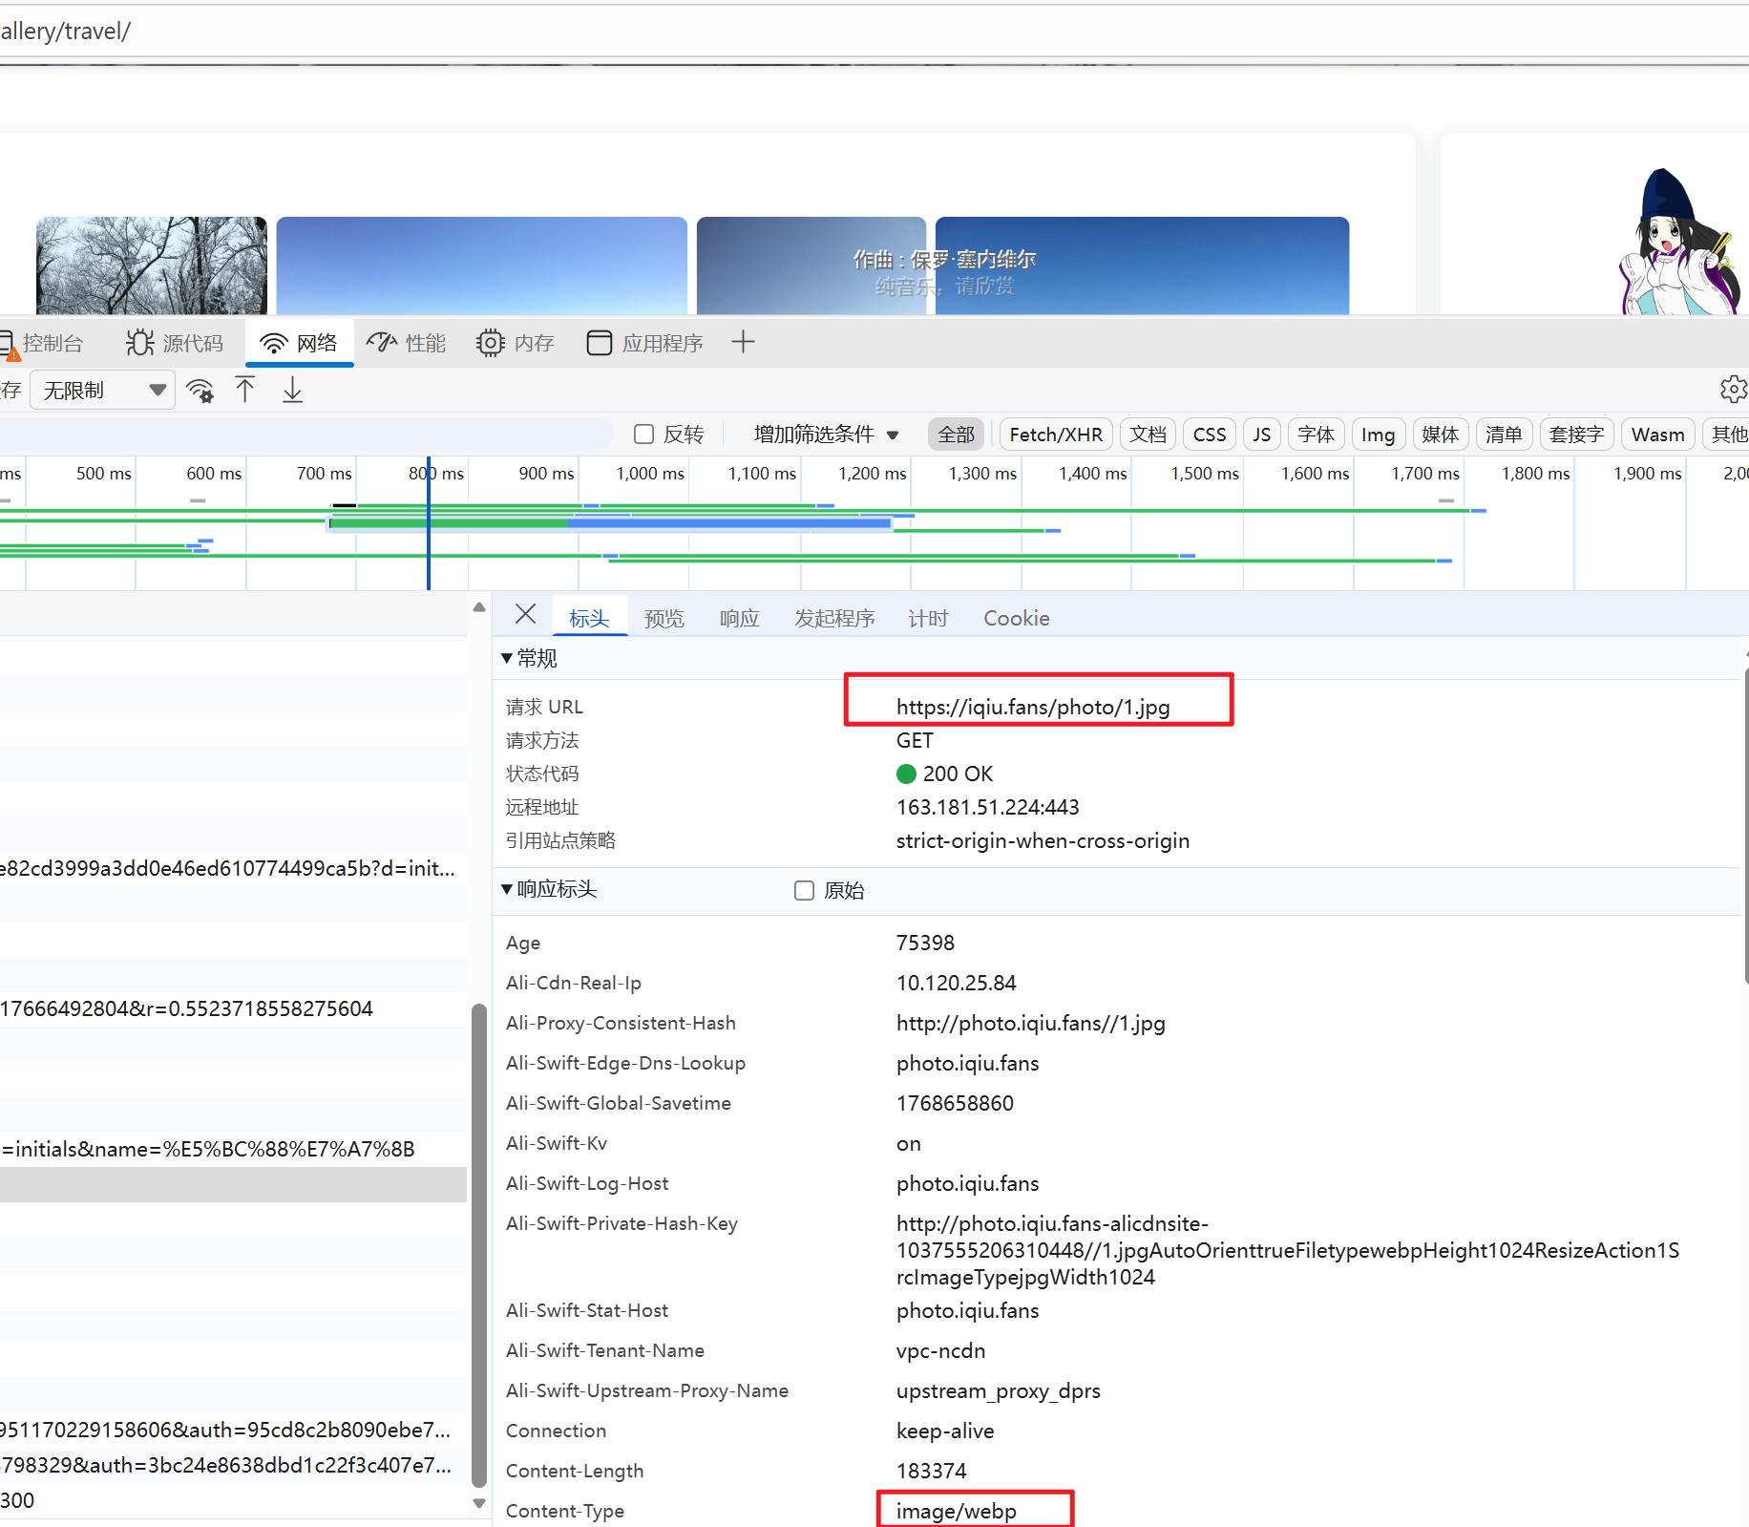Viewport: 1749px width, 1527px height.
Task: Switch to the Cookie tab
Action: [x=1016, y=619]
